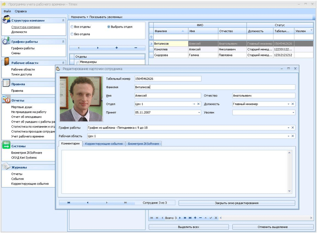The width and height of the screenshot is (317, 233).
Task: Add a department with plus button
Action: (x=116, y=48)
